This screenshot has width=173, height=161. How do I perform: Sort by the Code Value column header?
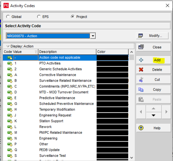tap(21, 52)
